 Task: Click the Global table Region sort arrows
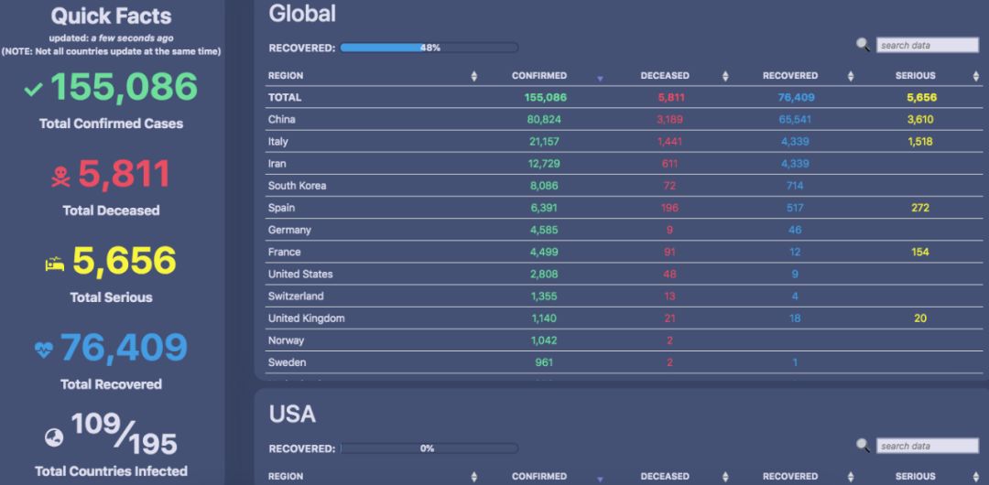473,76
